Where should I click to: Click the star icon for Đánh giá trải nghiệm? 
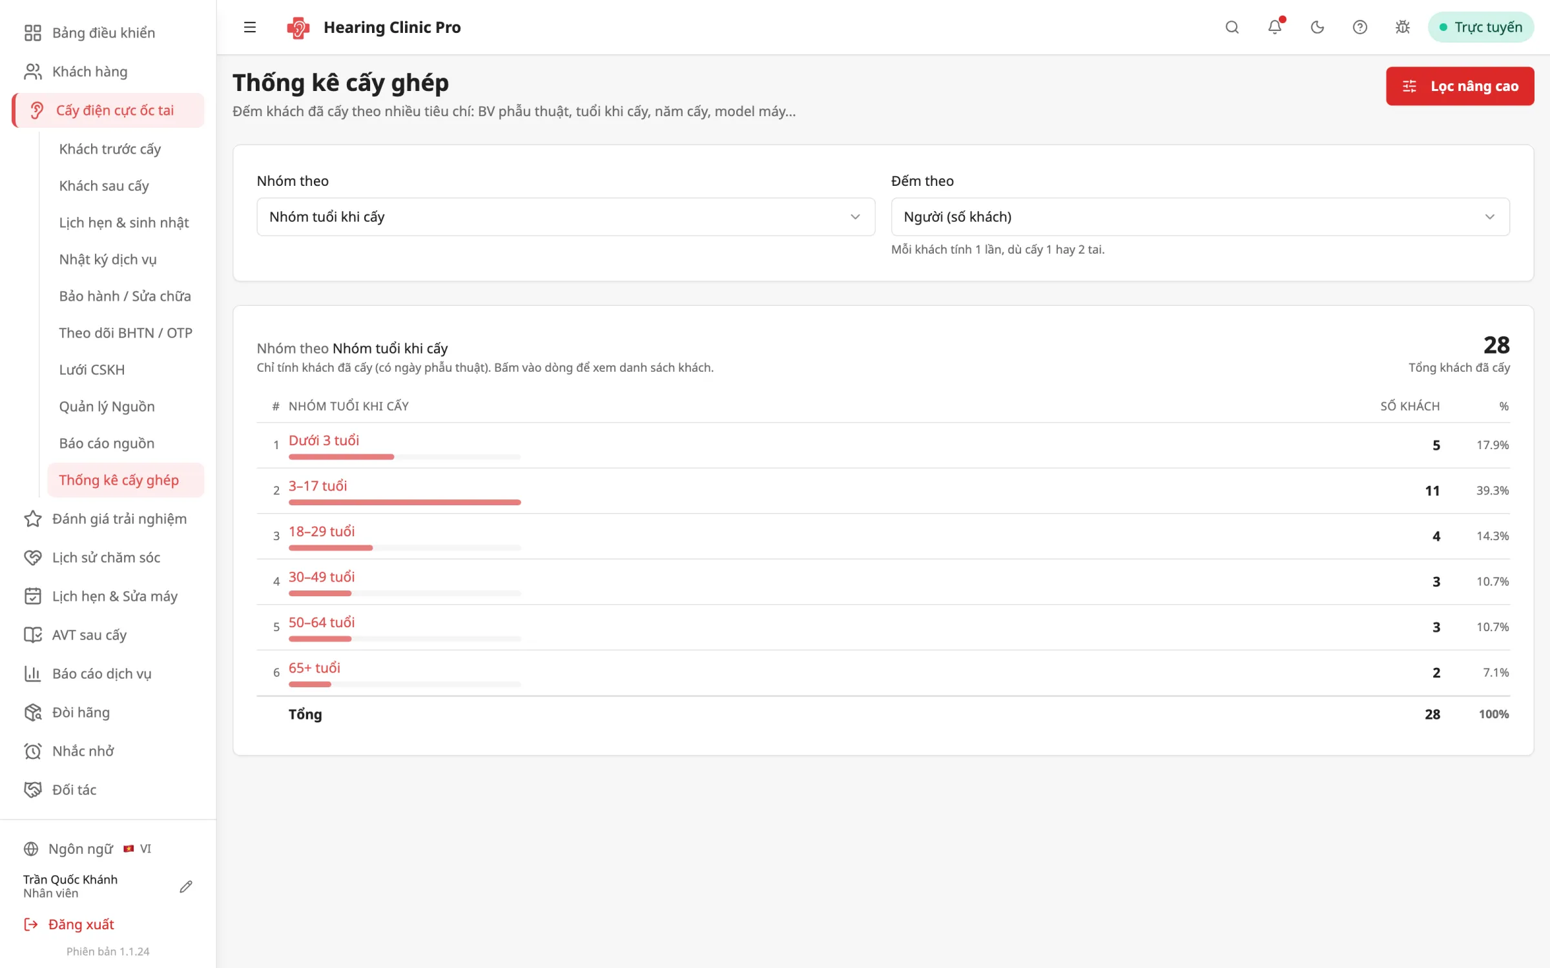32,519
